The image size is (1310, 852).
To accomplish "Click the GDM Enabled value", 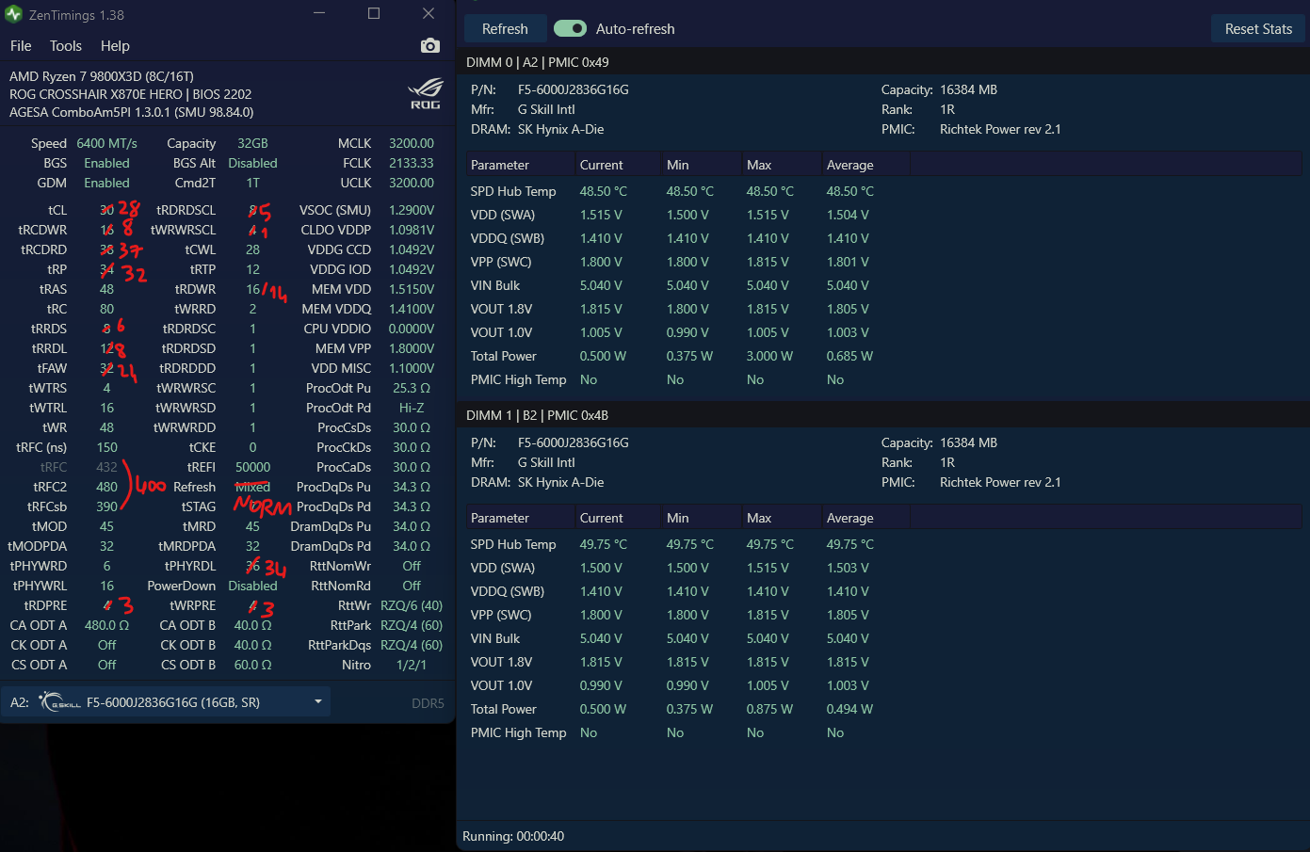I will (x=106, y=183).
